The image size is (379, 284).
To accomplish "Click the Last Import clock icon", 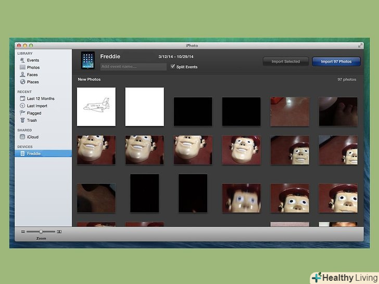I will coord(22,106).
